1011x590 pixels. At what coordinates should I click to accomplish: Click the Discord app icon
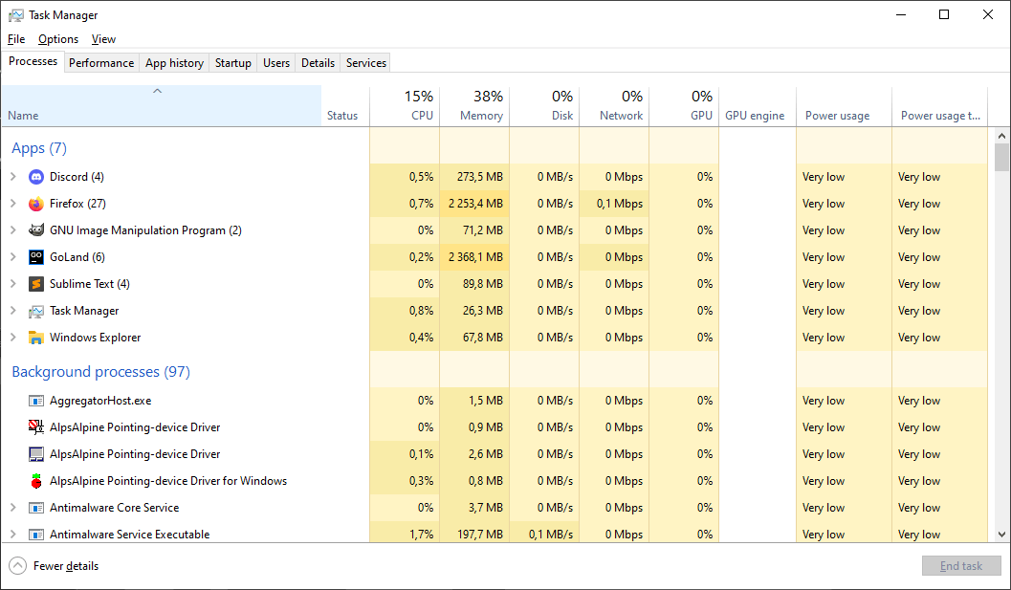coord(36,177)
